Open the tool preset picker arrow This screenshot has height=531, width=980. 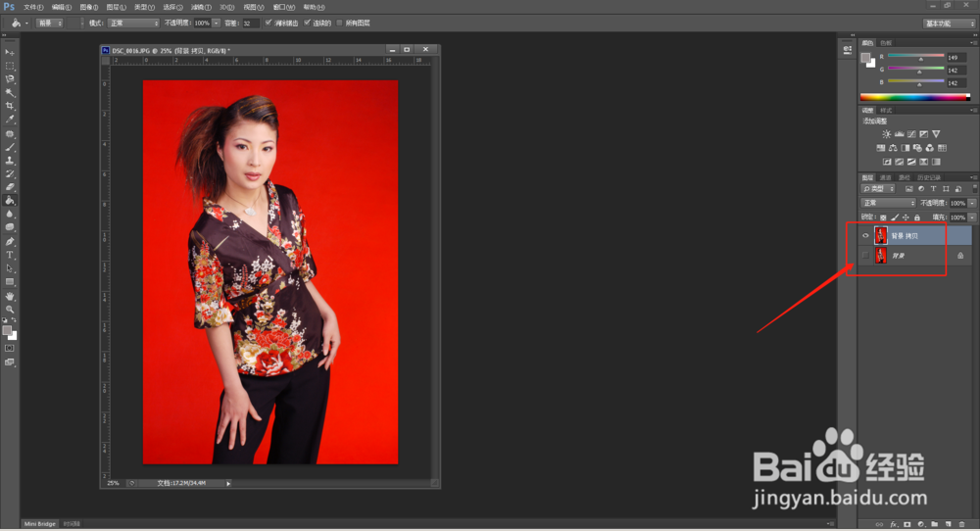pos(26,24)
